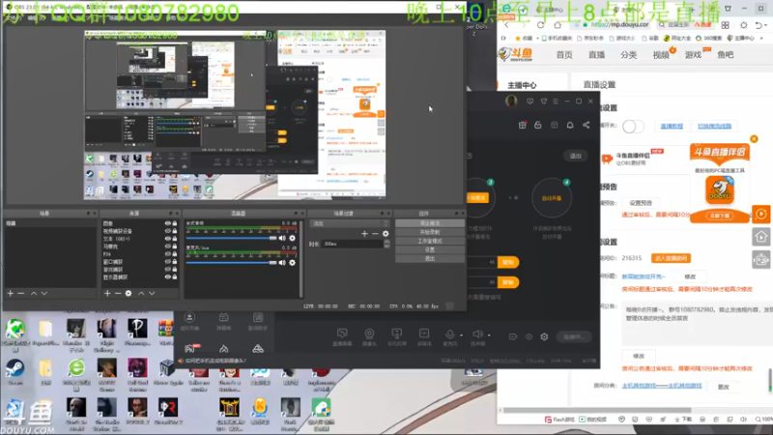Add a new scene in OBS scenes panel
Screen dimensions: 773x435
tap(11, 293)
